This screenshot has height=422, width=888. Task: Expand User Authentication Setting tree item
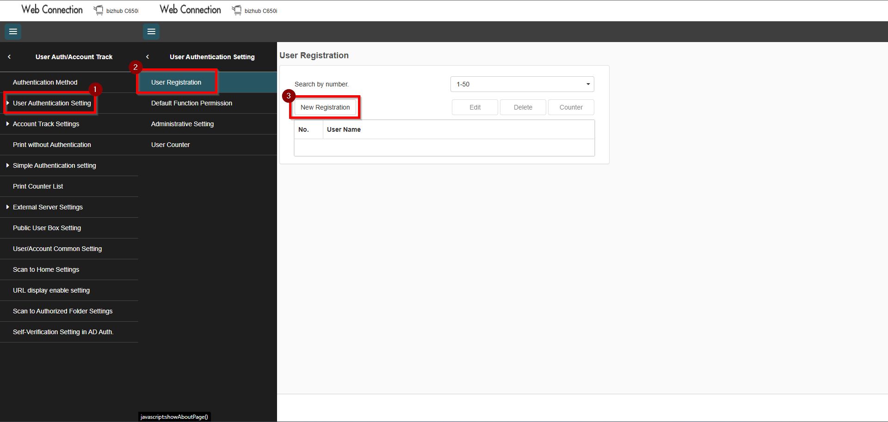(7, 103)
